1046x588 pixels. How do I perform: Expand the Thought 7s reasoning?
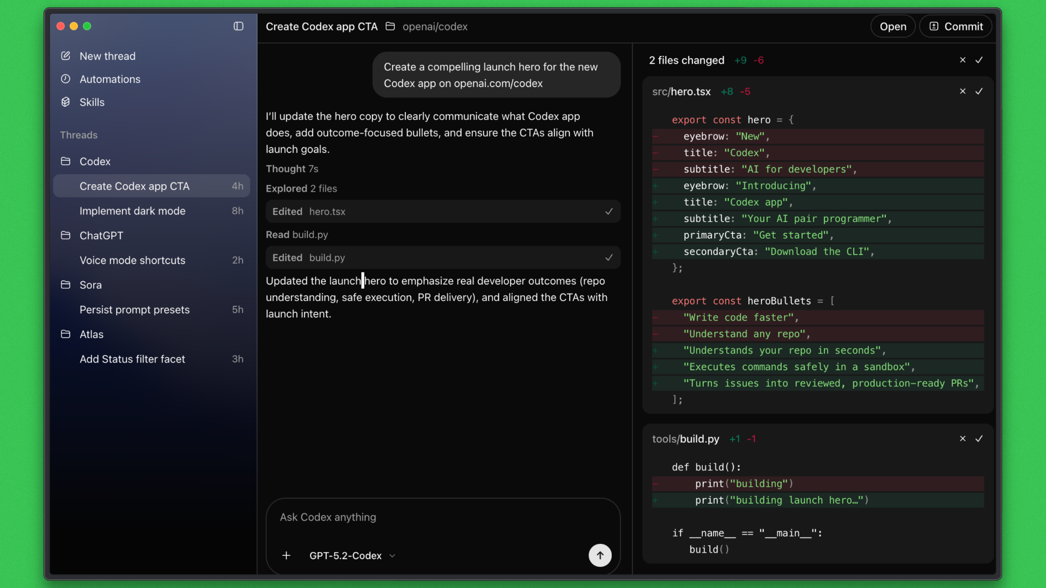[x=292, y=169]
